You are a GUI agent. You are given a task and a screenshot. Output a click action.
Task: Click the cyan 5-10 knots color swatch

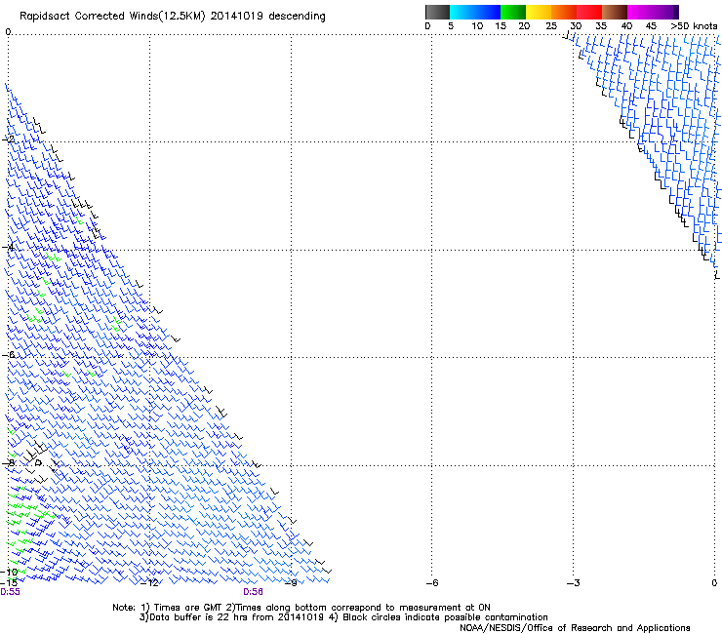point(461,12)
